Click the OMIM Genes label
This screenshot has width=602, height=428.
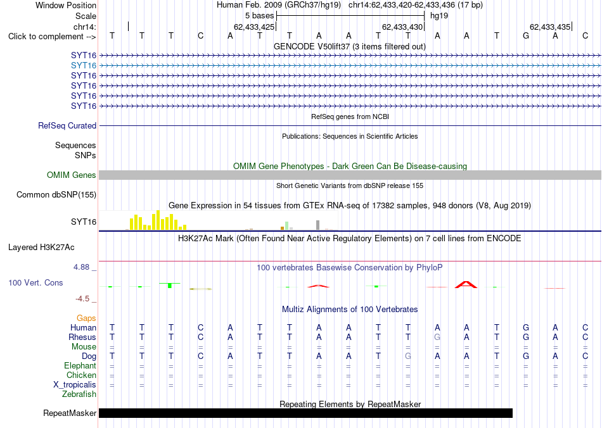(72, 175)
